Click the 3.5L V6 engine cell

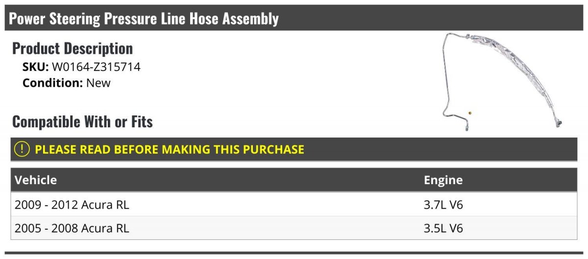coord(443,228)
